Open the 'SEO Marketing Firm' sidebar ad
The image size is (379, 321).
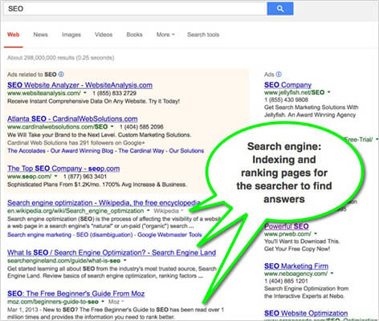296,266
